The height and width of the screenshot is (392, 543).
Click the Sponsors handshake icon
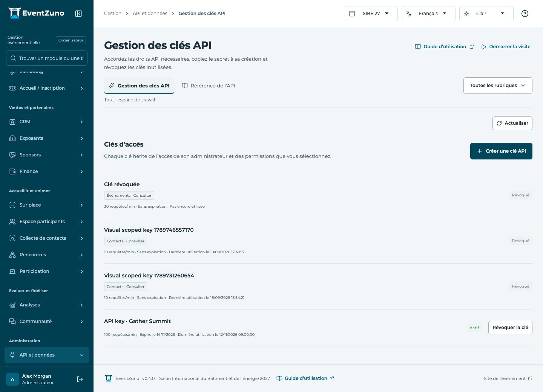(12, 155)
